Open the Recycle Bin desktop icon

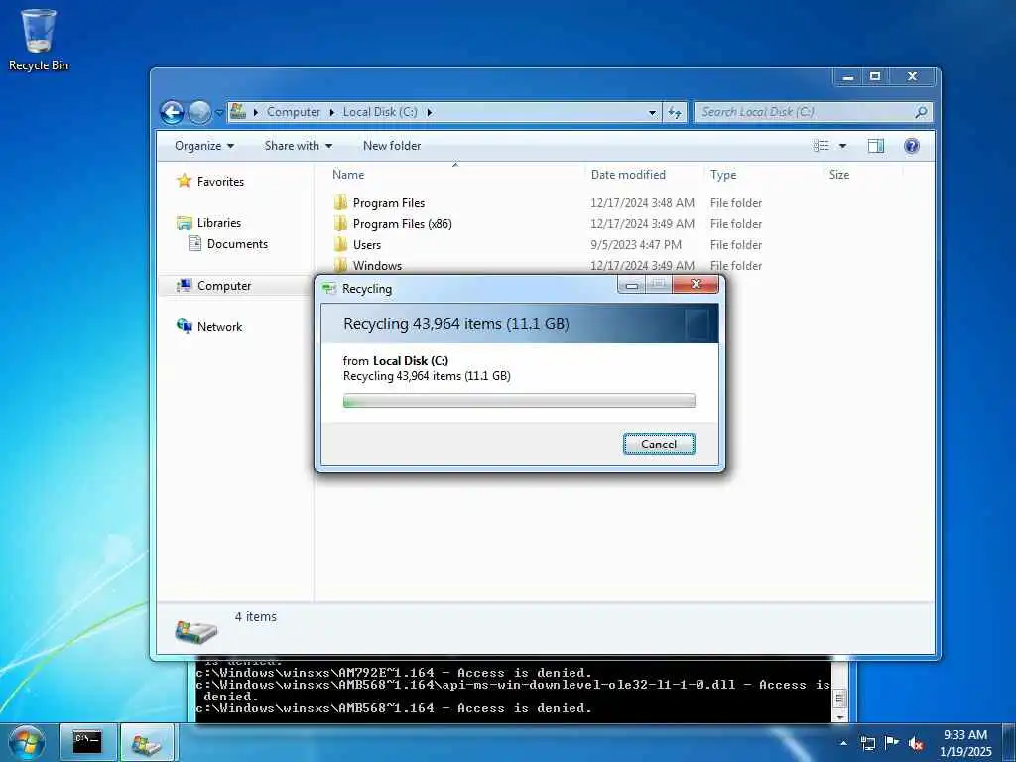(39, 40)
